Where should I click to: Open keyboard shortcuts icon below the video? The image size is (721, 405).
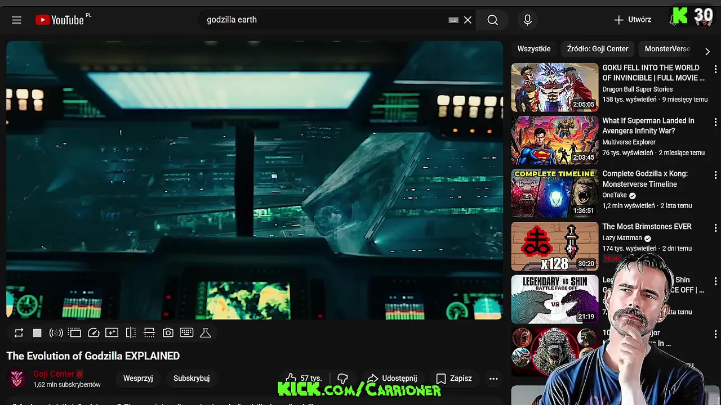click(x=186, y=333)
